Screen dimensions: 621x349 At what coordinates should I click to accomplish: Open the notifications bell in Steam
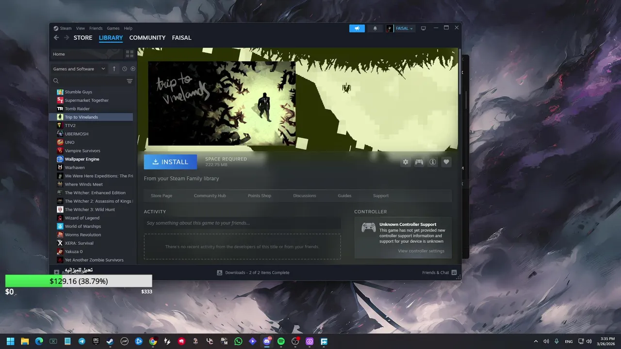[375, 29]
